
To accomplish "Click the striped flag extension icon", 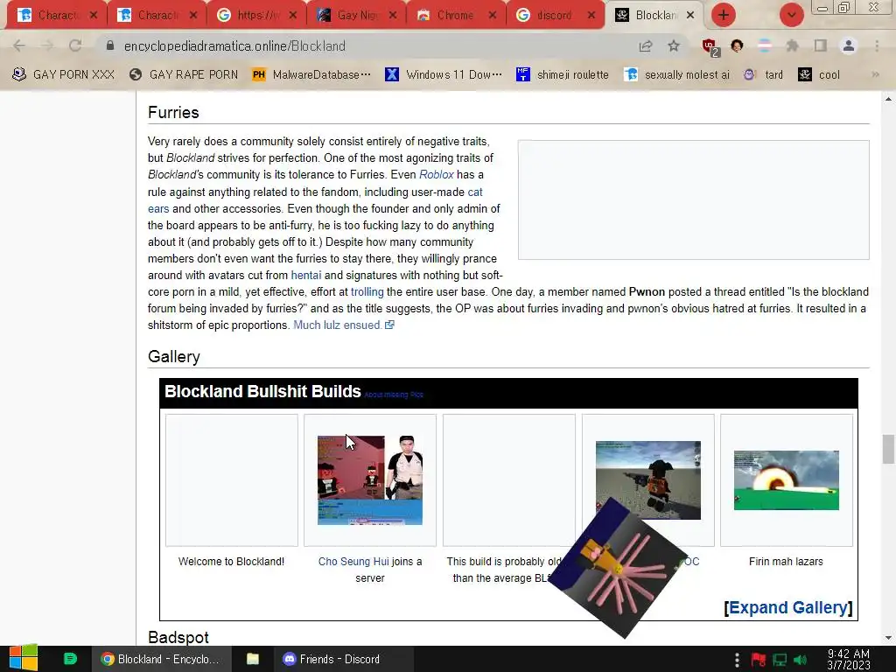I will click(765, 45).
